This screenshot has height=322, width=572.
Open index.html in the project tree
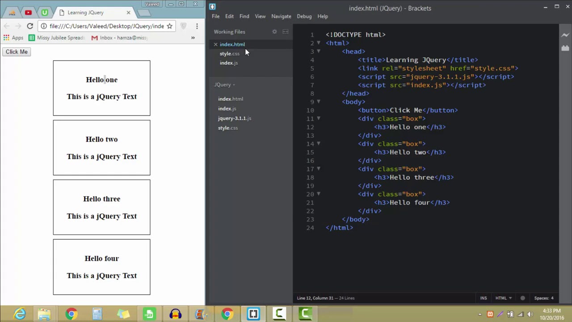click(231, 99)
